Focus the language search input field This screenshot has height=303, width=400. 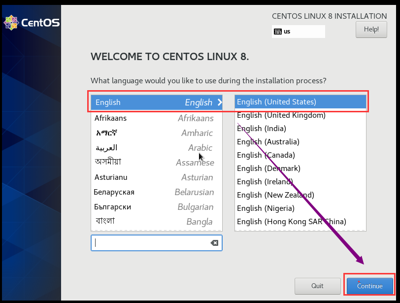(x=156, y=243)
